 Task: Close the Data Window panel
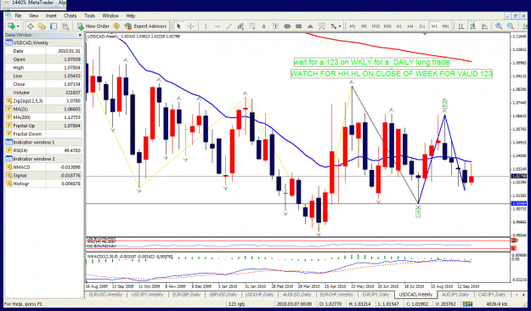(x=80, y=35)
